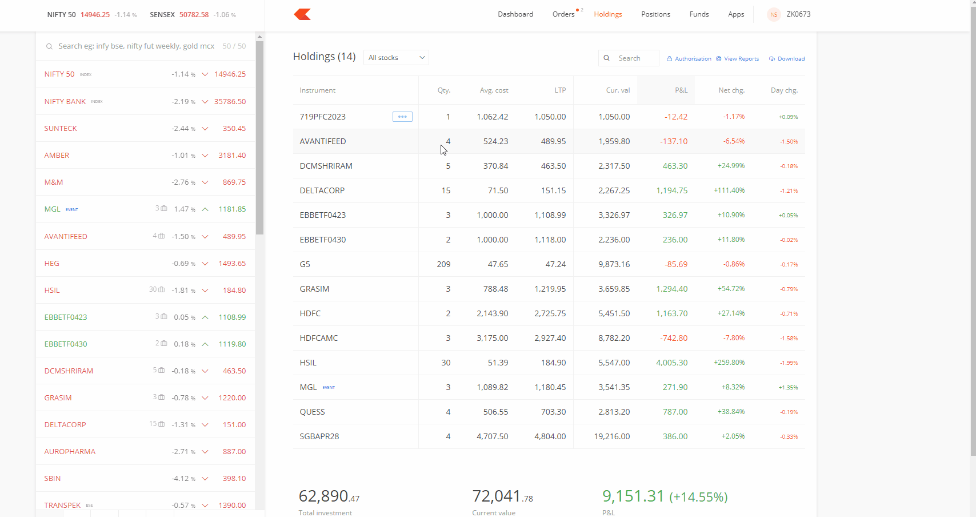The height and width of the screenshot is (517, 976).
Task: Click the View Reports icon
Action: click(x=719, y=59)
